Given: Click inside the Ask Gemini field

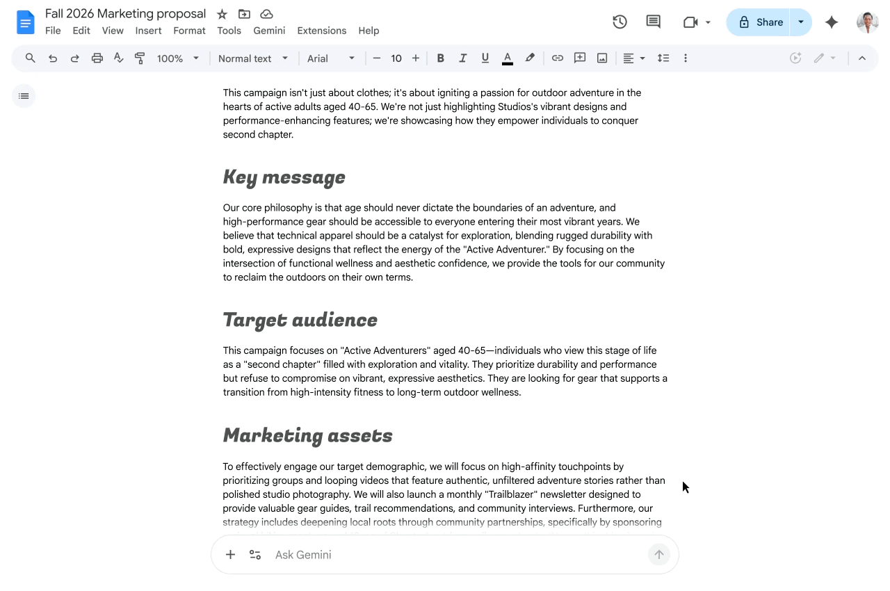Looking at the screenshot, I should [x=417, y=554].
